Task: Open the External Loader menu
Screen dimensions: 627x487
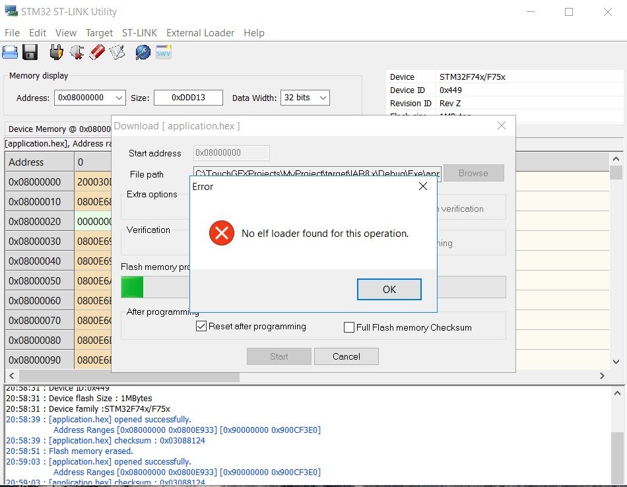Action: pyautogui.click(x=201, y=33)
